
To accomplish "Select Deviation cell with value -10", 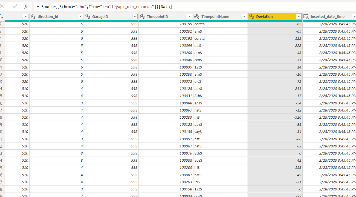I will click(x=275, y=74).
